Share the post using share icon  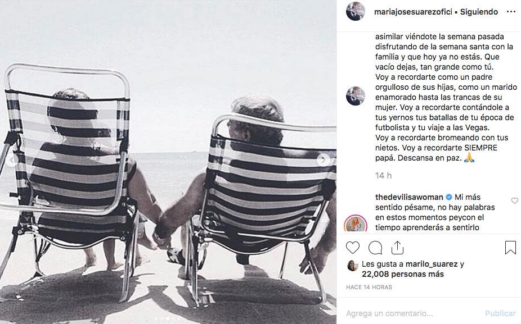397,248
